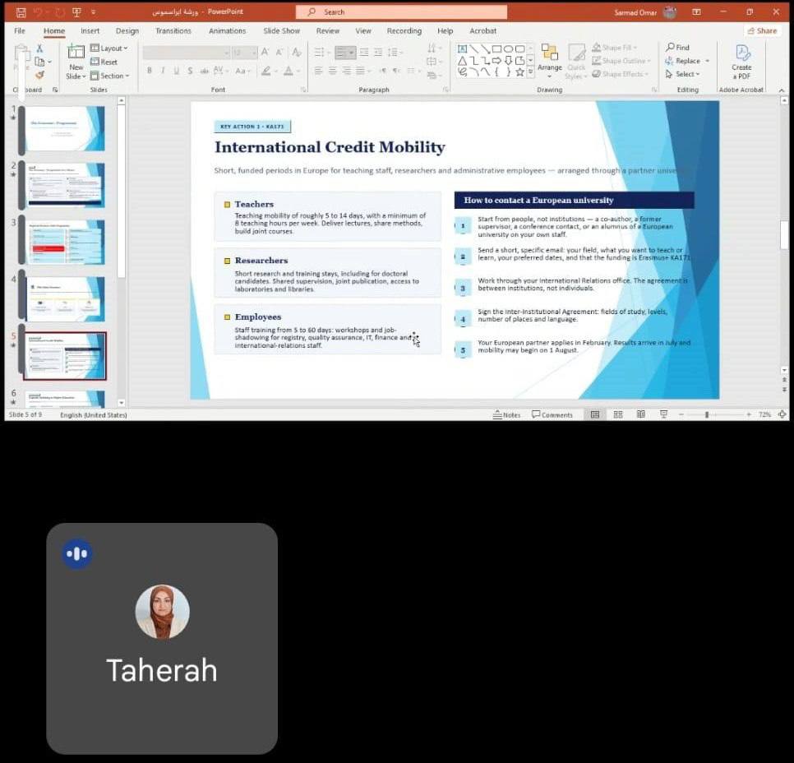
Task: Switch to Reading View in status bar
Action: click(640, 414)
